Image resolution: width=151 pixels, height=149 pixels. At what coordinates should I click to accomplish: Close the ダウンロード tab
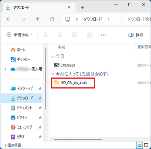click(x=69, y=7)
